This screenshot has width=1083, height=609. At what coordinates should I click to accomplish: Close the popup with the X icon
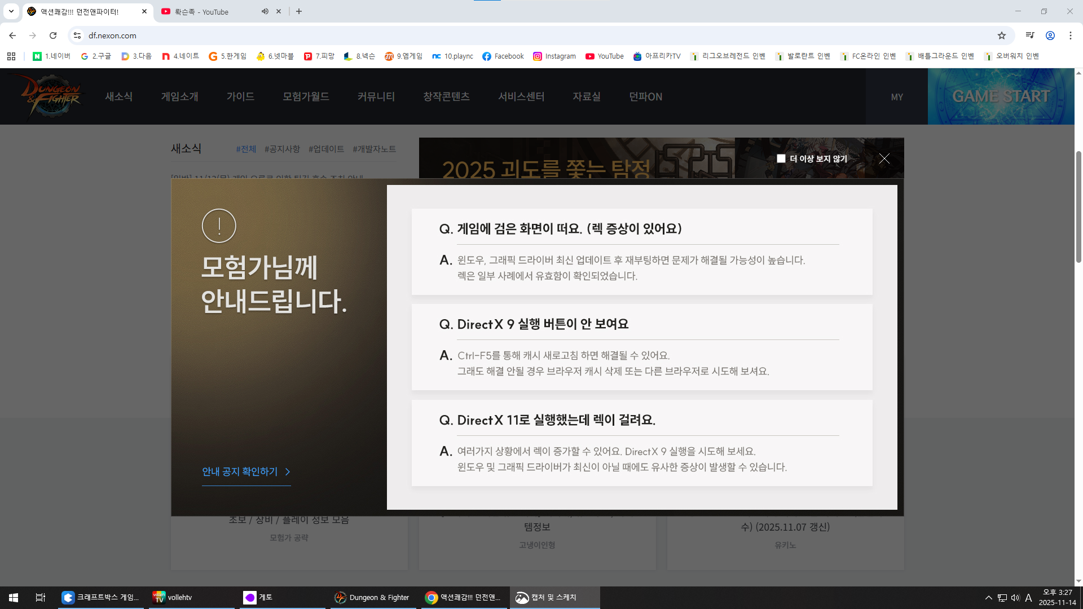pos(884,159)
